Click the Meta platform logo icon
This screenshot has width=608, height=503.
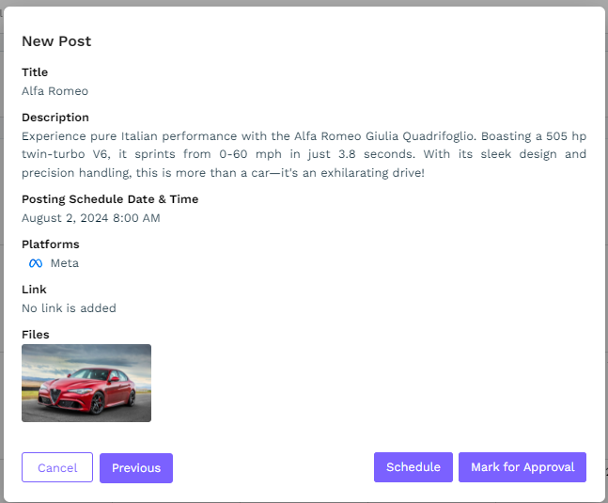pos(36,263)
